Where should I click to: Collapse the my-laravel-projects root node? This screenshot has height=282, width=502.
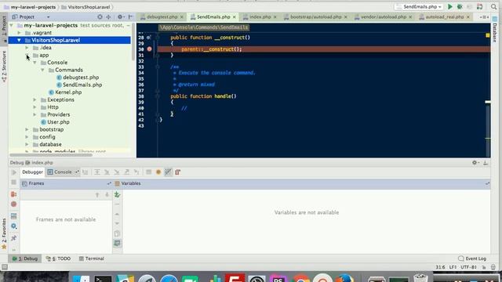(12, 25)
